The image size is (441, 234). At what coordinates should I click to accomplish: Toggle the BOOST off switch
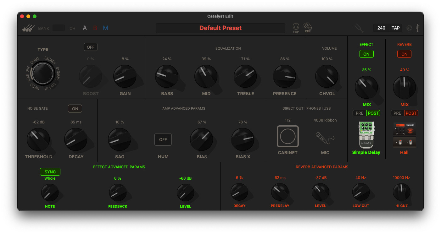click(x=91, y=47)
